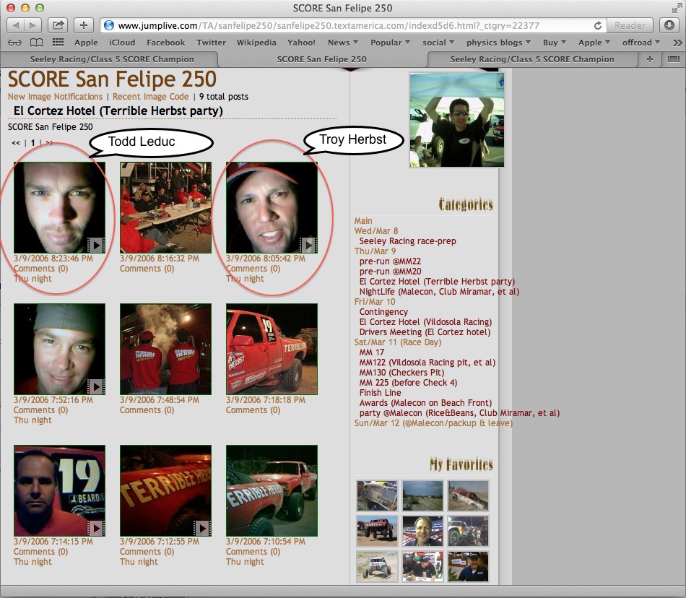The width and height of the screenshot is (686, 598).
Task: Play the Todd Leduc video thumbnail
Action: pyautogui.click(x=59, y=207)
